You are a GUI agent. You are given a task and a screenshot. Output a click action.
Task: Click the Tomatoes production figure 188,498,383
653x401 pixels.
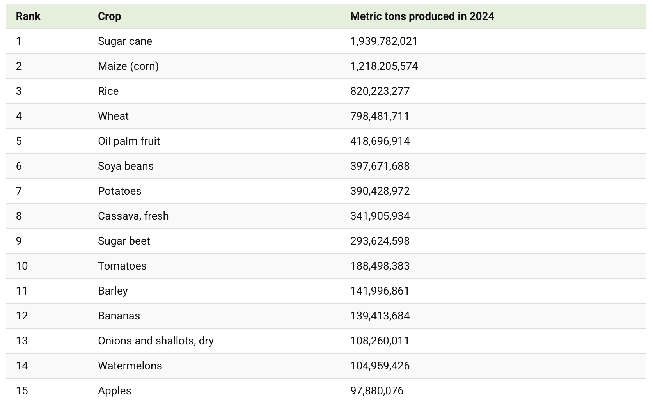point(380,266)
